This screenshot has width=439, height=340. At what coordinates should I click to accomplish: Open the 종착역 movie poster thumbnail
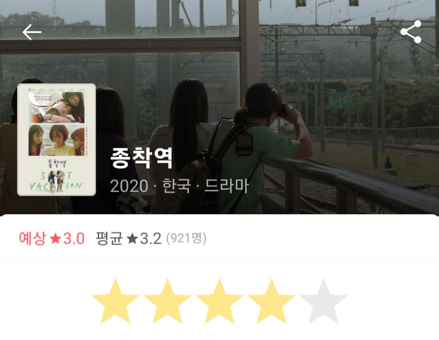click(57, 139)
